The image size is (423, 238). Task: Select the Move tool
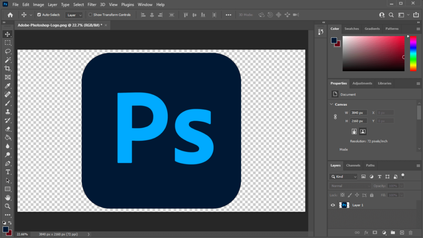pos(7,34)
